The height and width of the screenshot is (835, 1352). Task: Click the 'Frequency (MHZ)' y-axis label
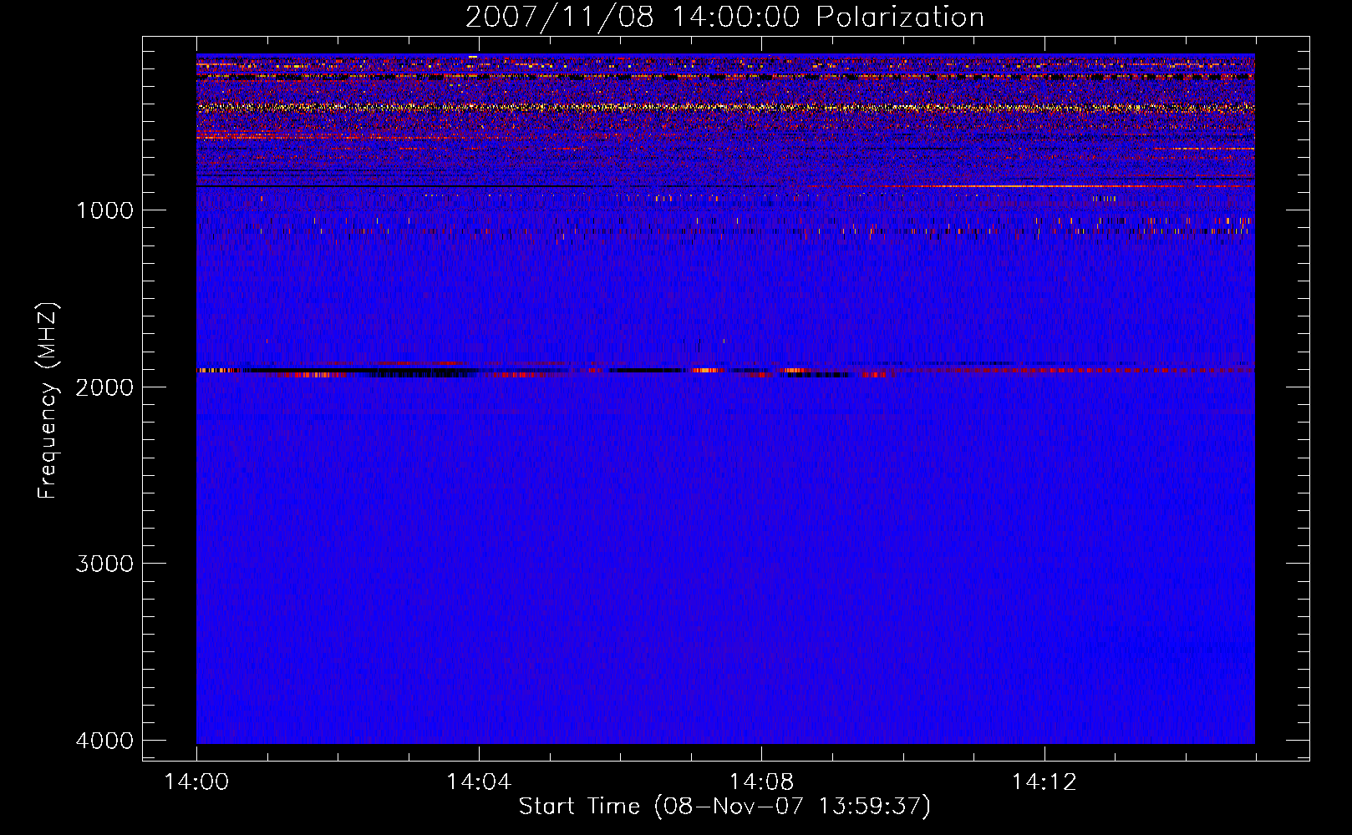point(48,401)
